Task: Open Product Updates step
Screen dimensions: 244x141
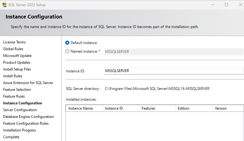Action: tap(17, 62)
